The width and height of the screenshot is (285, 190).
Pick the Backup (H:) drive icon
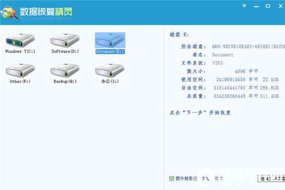pos(64,72)
